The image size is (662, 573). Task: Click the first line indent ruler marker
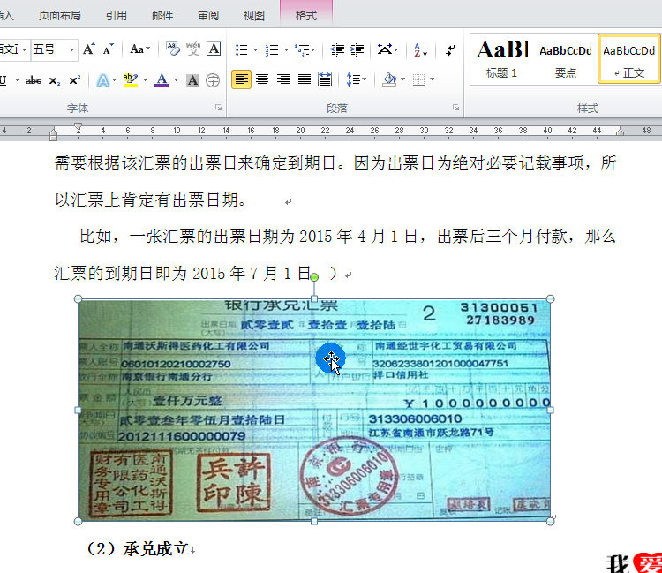pyautogui.click(x=78, y=127)
